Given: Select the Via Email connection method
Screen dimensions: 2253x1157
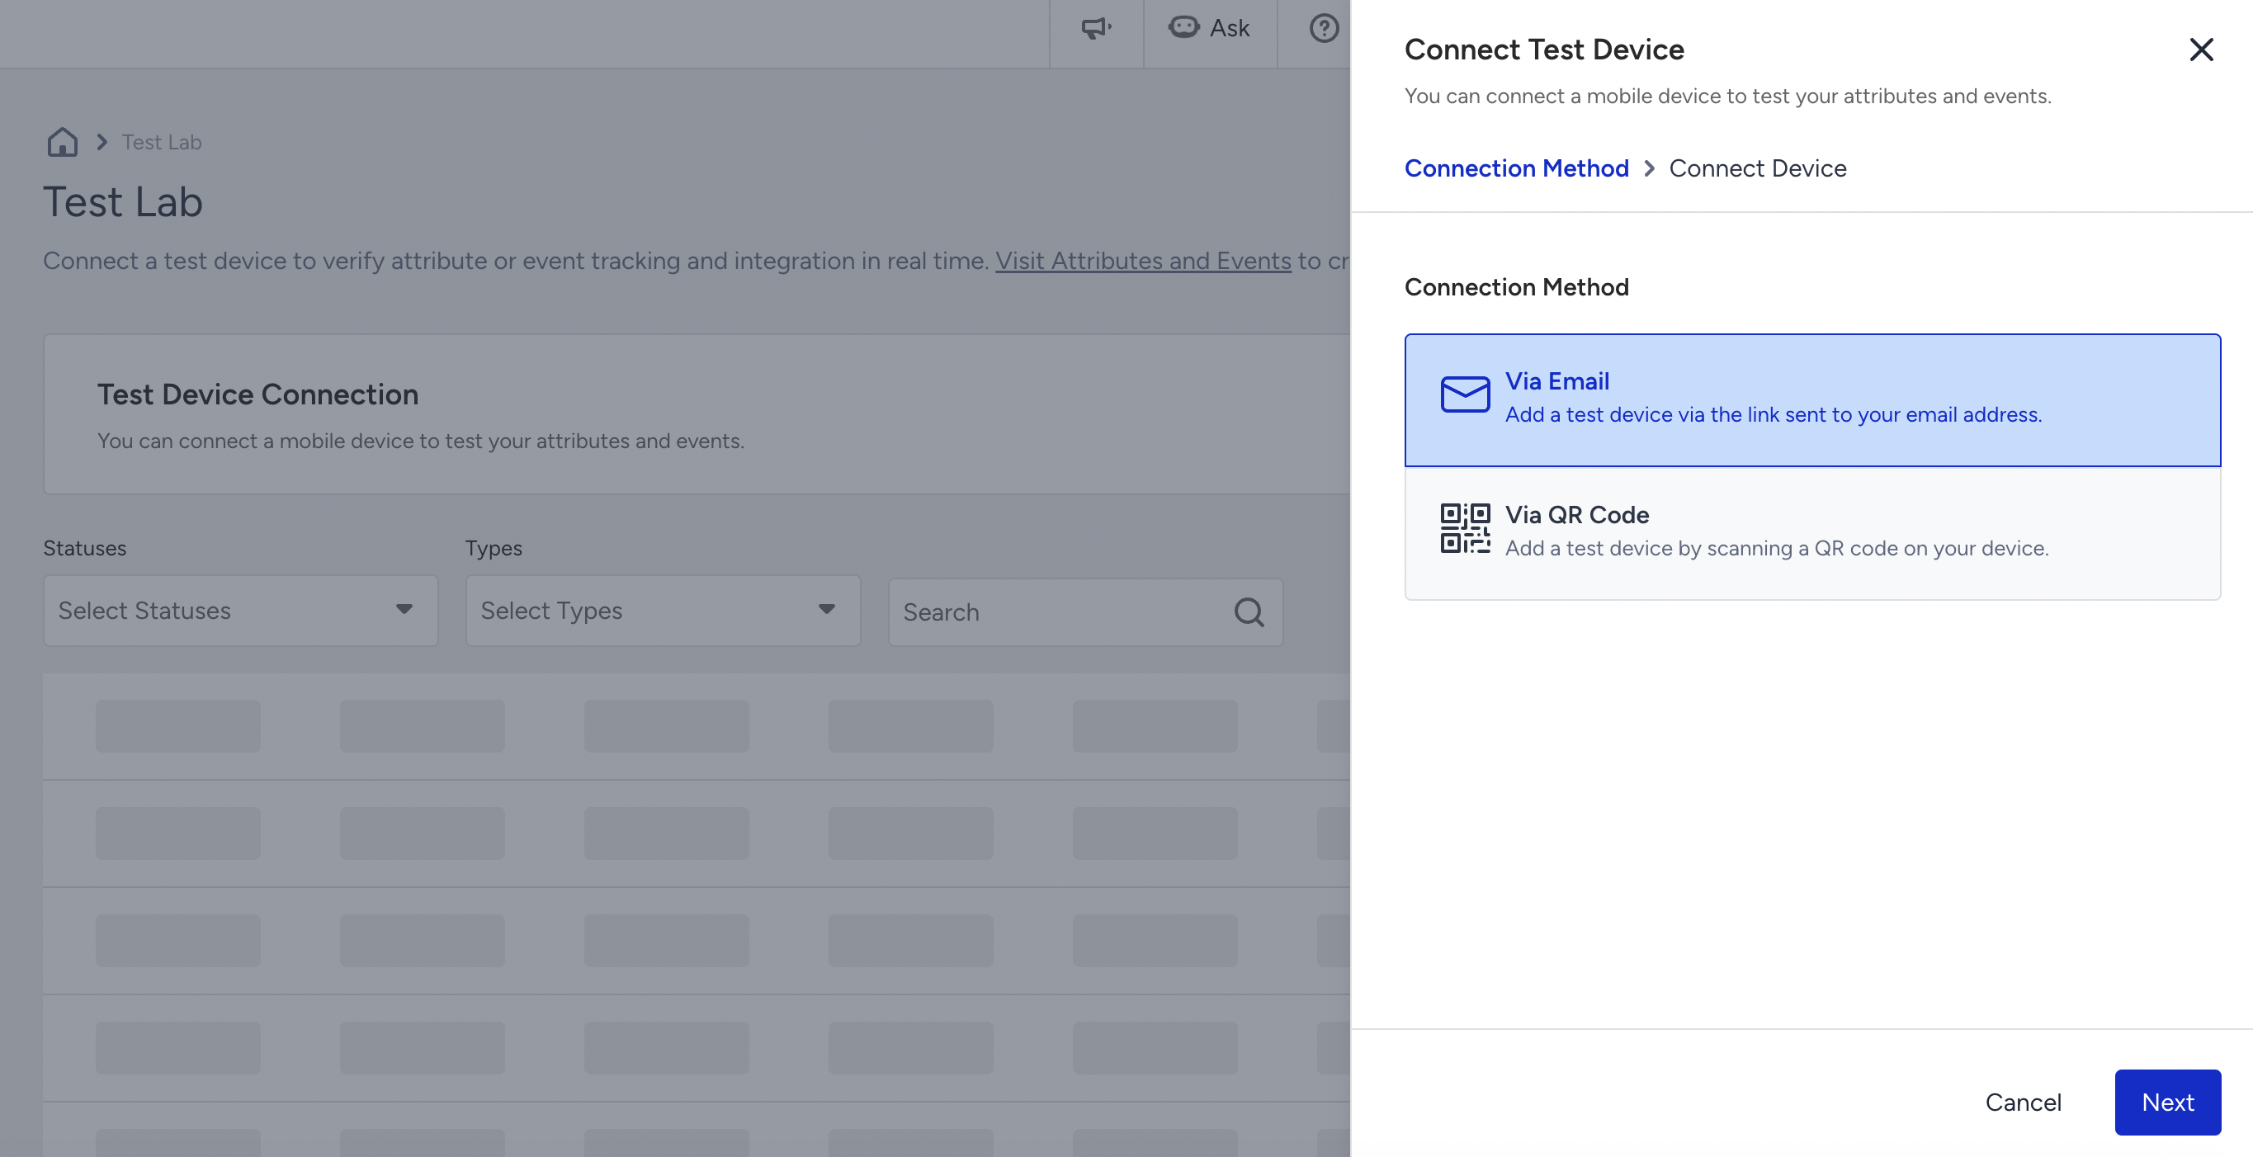Looking at the screenshot, I should [1812, 399].
